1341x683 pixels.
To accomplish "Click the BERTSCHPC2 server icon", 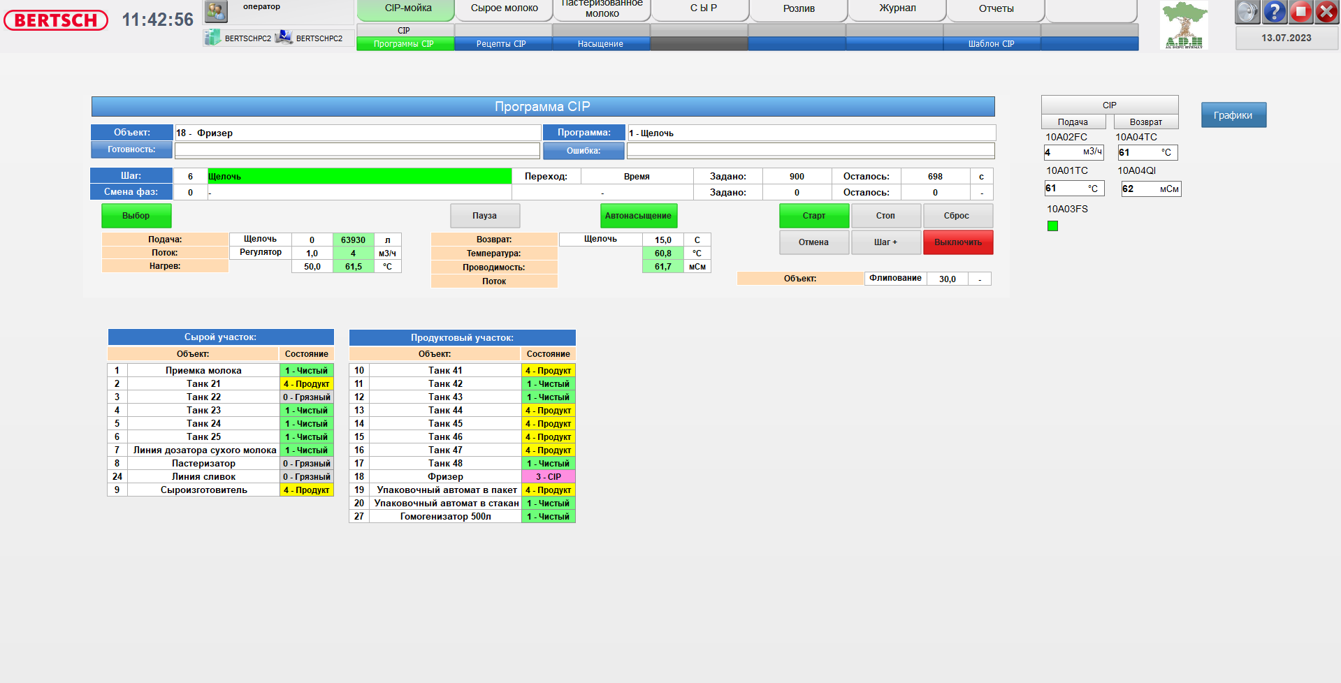I will [x=212, y=38].
